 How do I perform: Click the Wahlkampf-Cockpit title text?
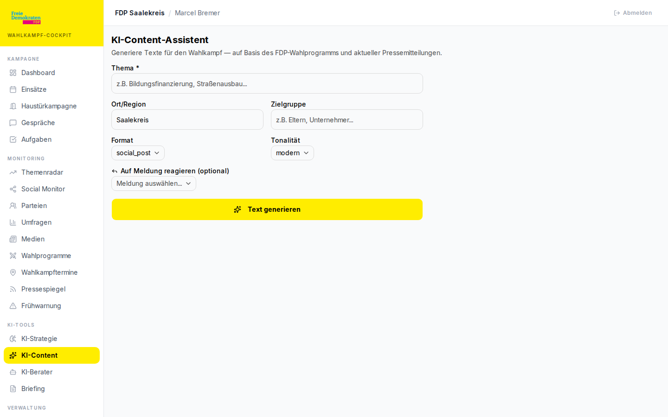[x=39, y=35]
